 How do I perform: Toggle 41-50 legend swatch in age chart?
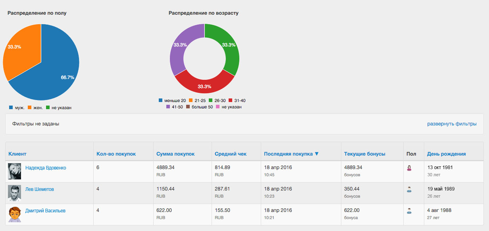point(168,107)
